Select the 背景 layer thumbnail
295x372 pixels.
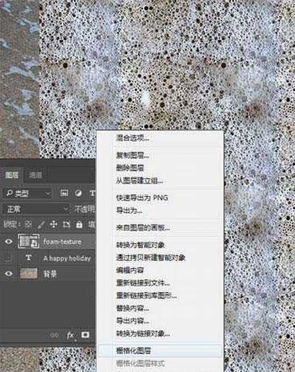pyautogui.click(x=29, y=273)
